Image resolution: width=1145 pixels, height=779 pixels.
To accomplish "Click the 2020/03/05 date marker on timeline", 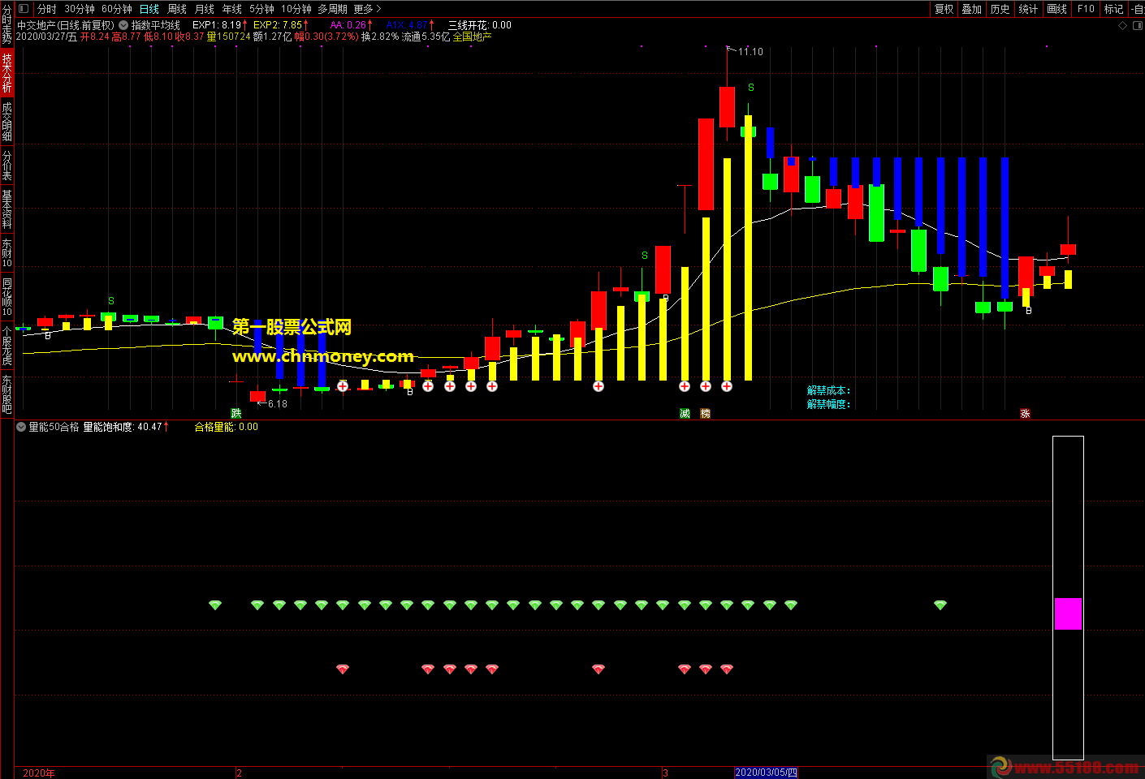I will tap(767, 773).
